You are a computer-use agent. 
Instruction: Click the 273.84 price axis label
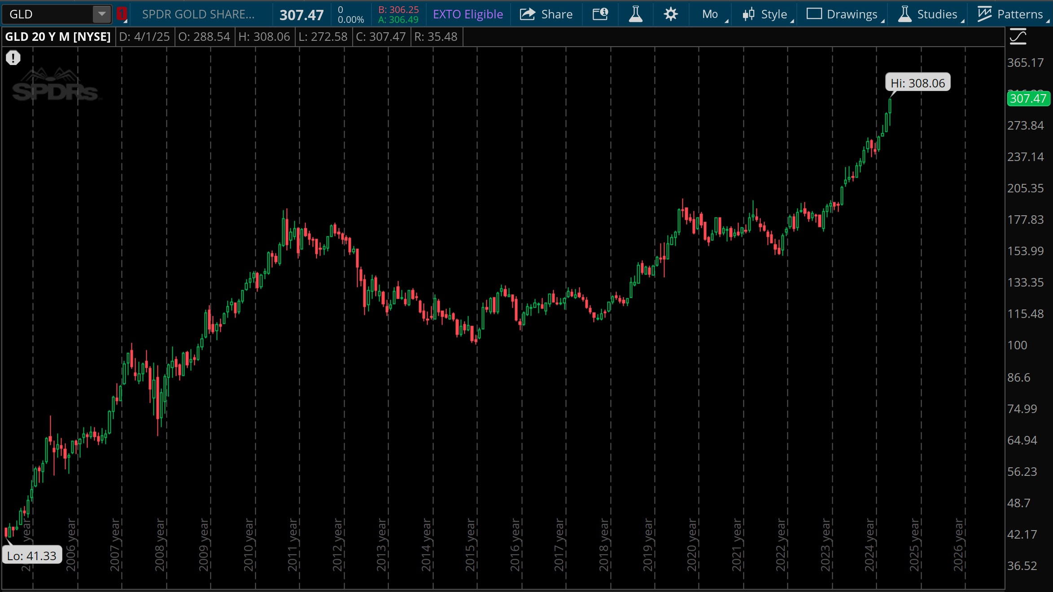pyautogui.click(x=1026, y=125)
